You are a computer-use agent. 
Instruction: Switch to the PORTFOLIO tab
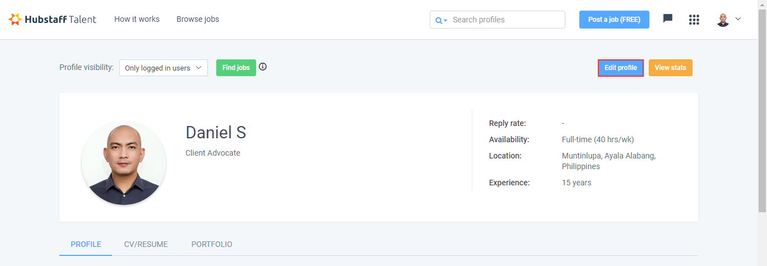[x=212, y=244]
